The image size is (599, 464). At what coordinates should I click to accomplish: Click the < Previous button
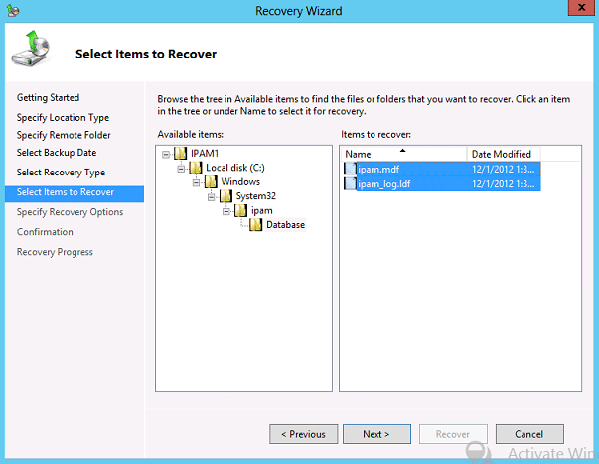(303, 434)
